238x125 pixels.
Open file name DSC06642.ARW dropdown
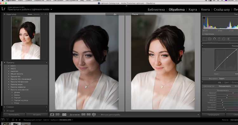click(x=66, y=120)
